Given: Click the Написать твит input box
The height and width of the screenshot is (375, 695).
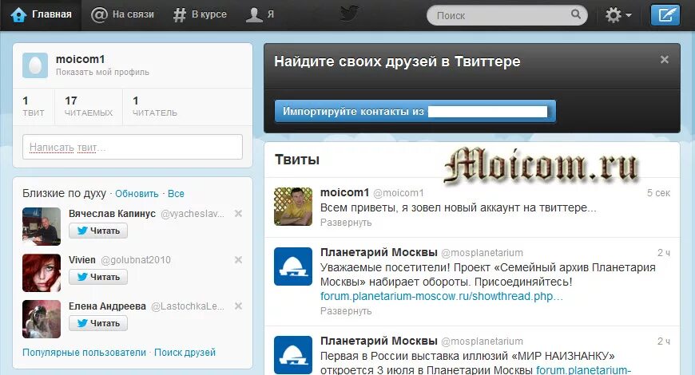Looking at the screenshot, I should coord(133,147).
